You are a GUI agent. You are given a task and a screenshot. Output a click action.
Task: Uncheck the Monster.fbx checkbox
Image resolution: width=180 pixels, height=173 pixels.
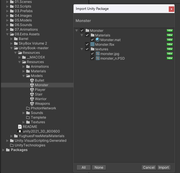(87, 44)
